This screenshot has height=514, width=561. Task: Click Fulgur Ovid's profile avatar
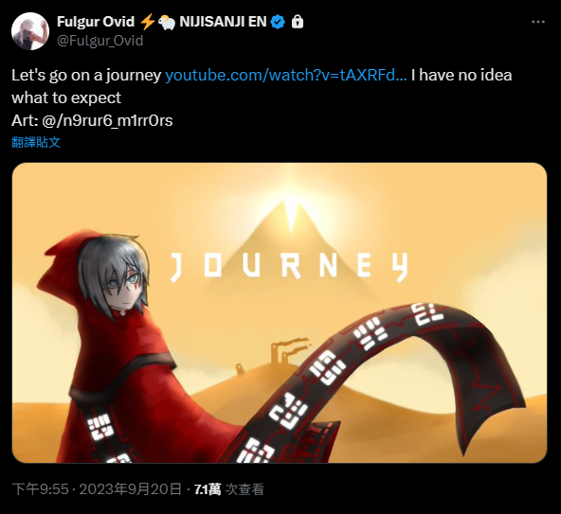click(x=30, y=31)
